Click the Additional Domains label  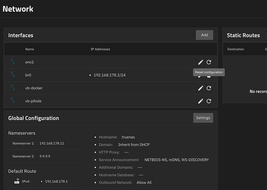[116, 167]
